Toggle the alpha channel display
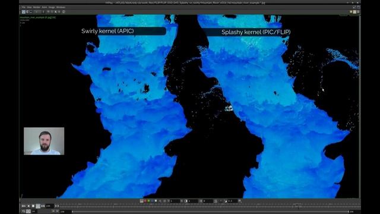380x214 pixels. (x=156, y=201)
